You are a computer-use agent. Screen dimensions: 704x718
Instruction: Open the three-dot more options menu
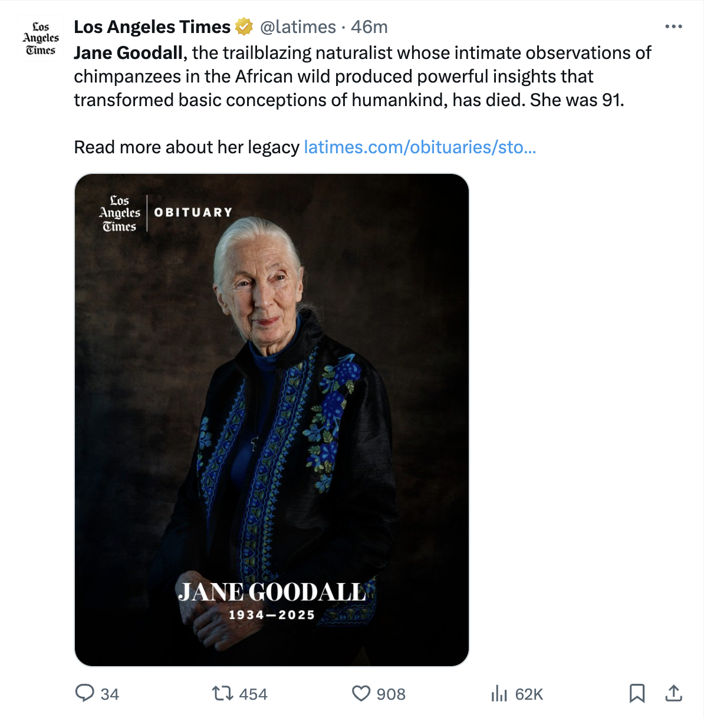(x=673, y=27)
